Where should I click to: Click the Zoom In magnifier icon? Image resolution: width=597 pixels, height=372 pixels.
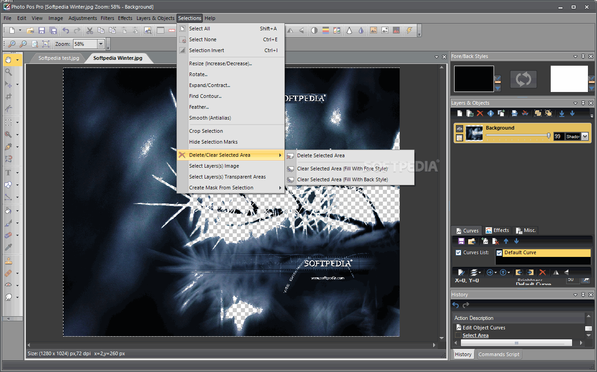tap(12, 44)
